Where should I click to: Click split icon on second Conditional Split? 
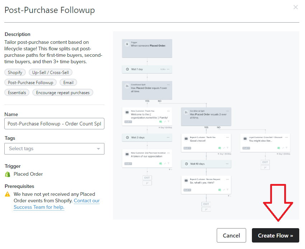tap(186, 112)
